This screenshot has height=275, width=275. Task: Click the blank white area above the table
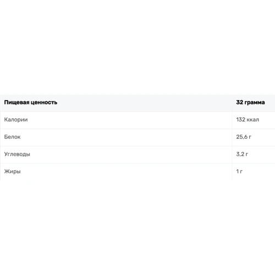(137, 47)
